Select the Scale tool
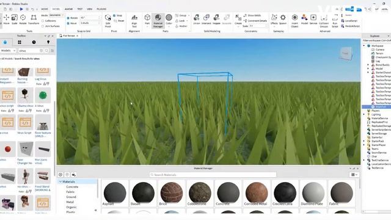391x220 pixels. tap(15, 20)
